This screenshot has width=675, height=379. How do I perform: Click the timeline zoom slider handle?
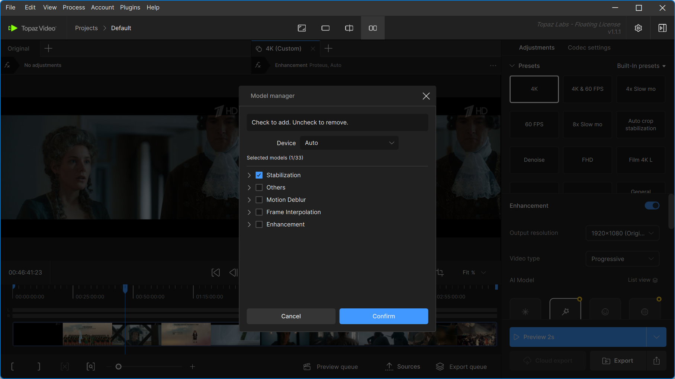click(x=119, y=367)
